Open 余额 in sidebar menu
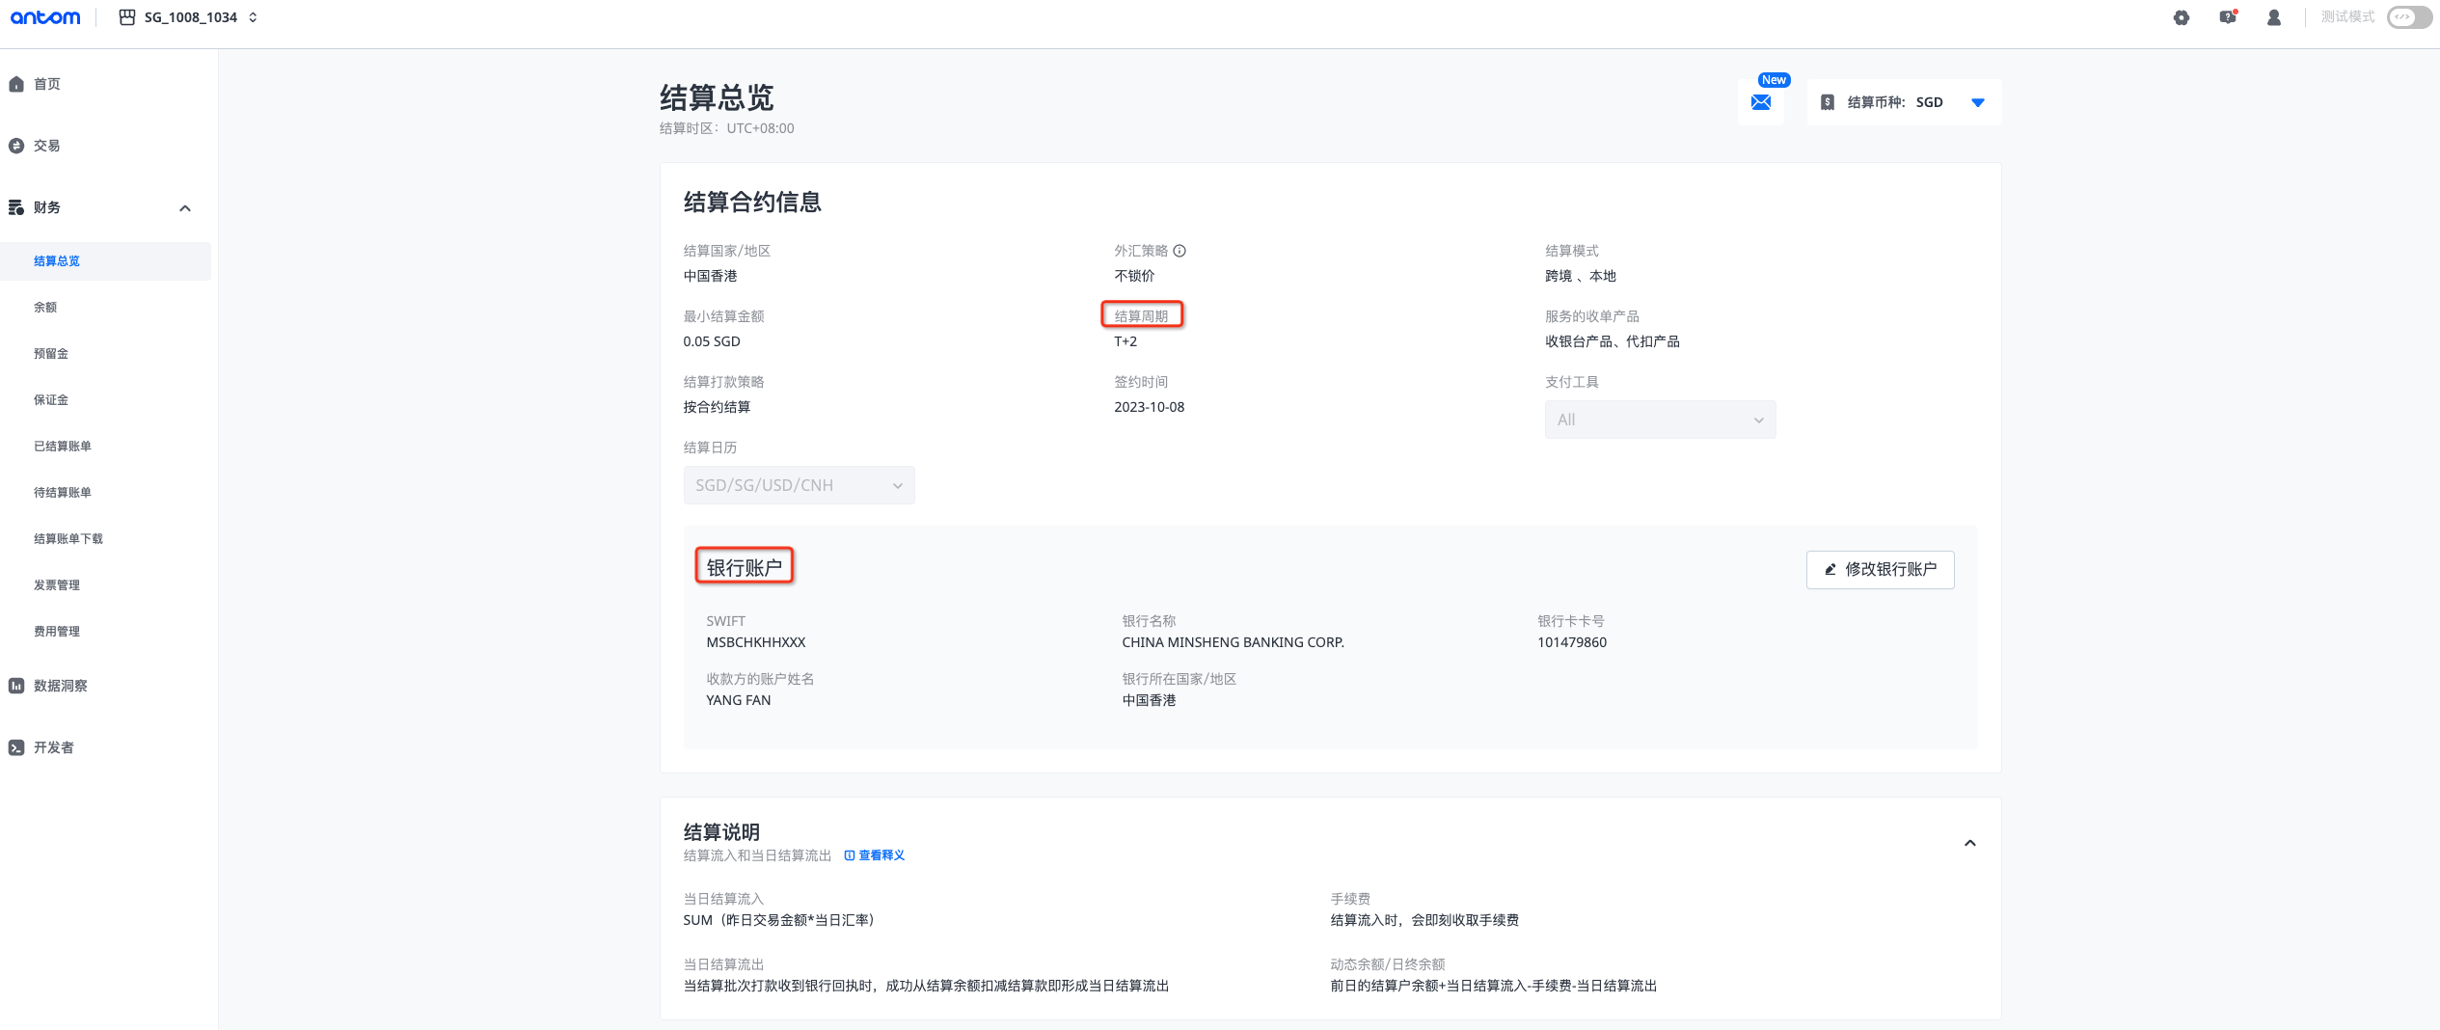Image resolution: width=2440 pixels, height=1030 pixels. click(45, 308)
